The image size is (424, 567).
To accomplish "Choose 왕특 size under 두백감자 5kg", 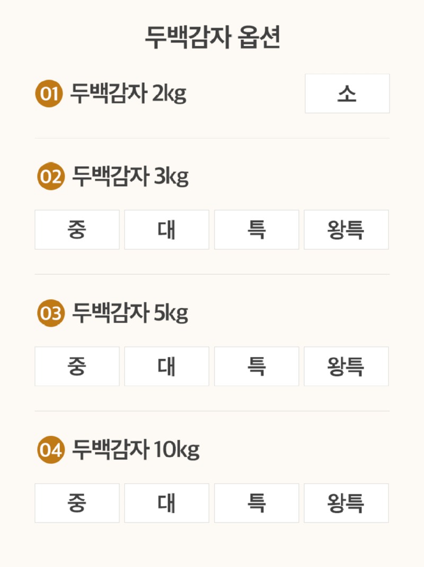I will pyautogui.click(x=346, y=367).
